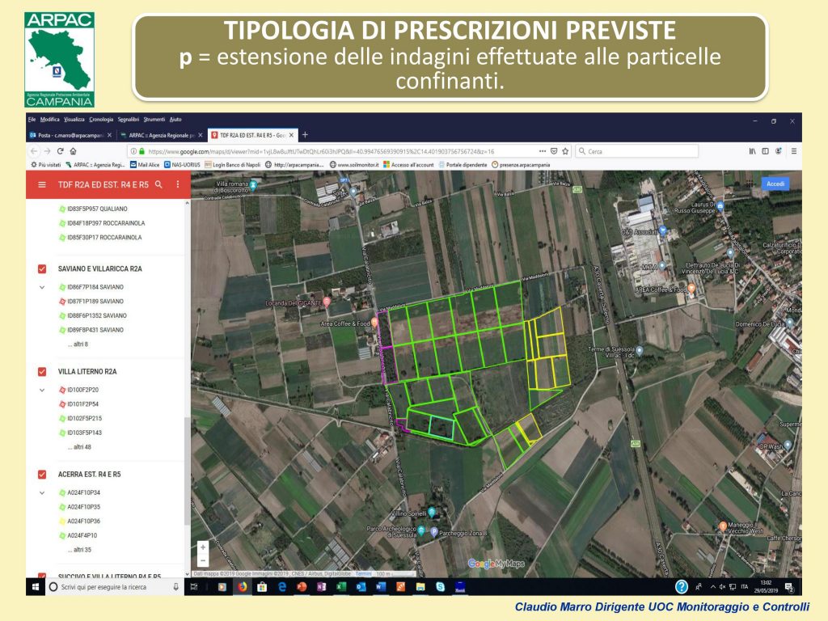Click the Terme di Suessola map pin
This screenshot has width=828, height=621.
[640, 351]
